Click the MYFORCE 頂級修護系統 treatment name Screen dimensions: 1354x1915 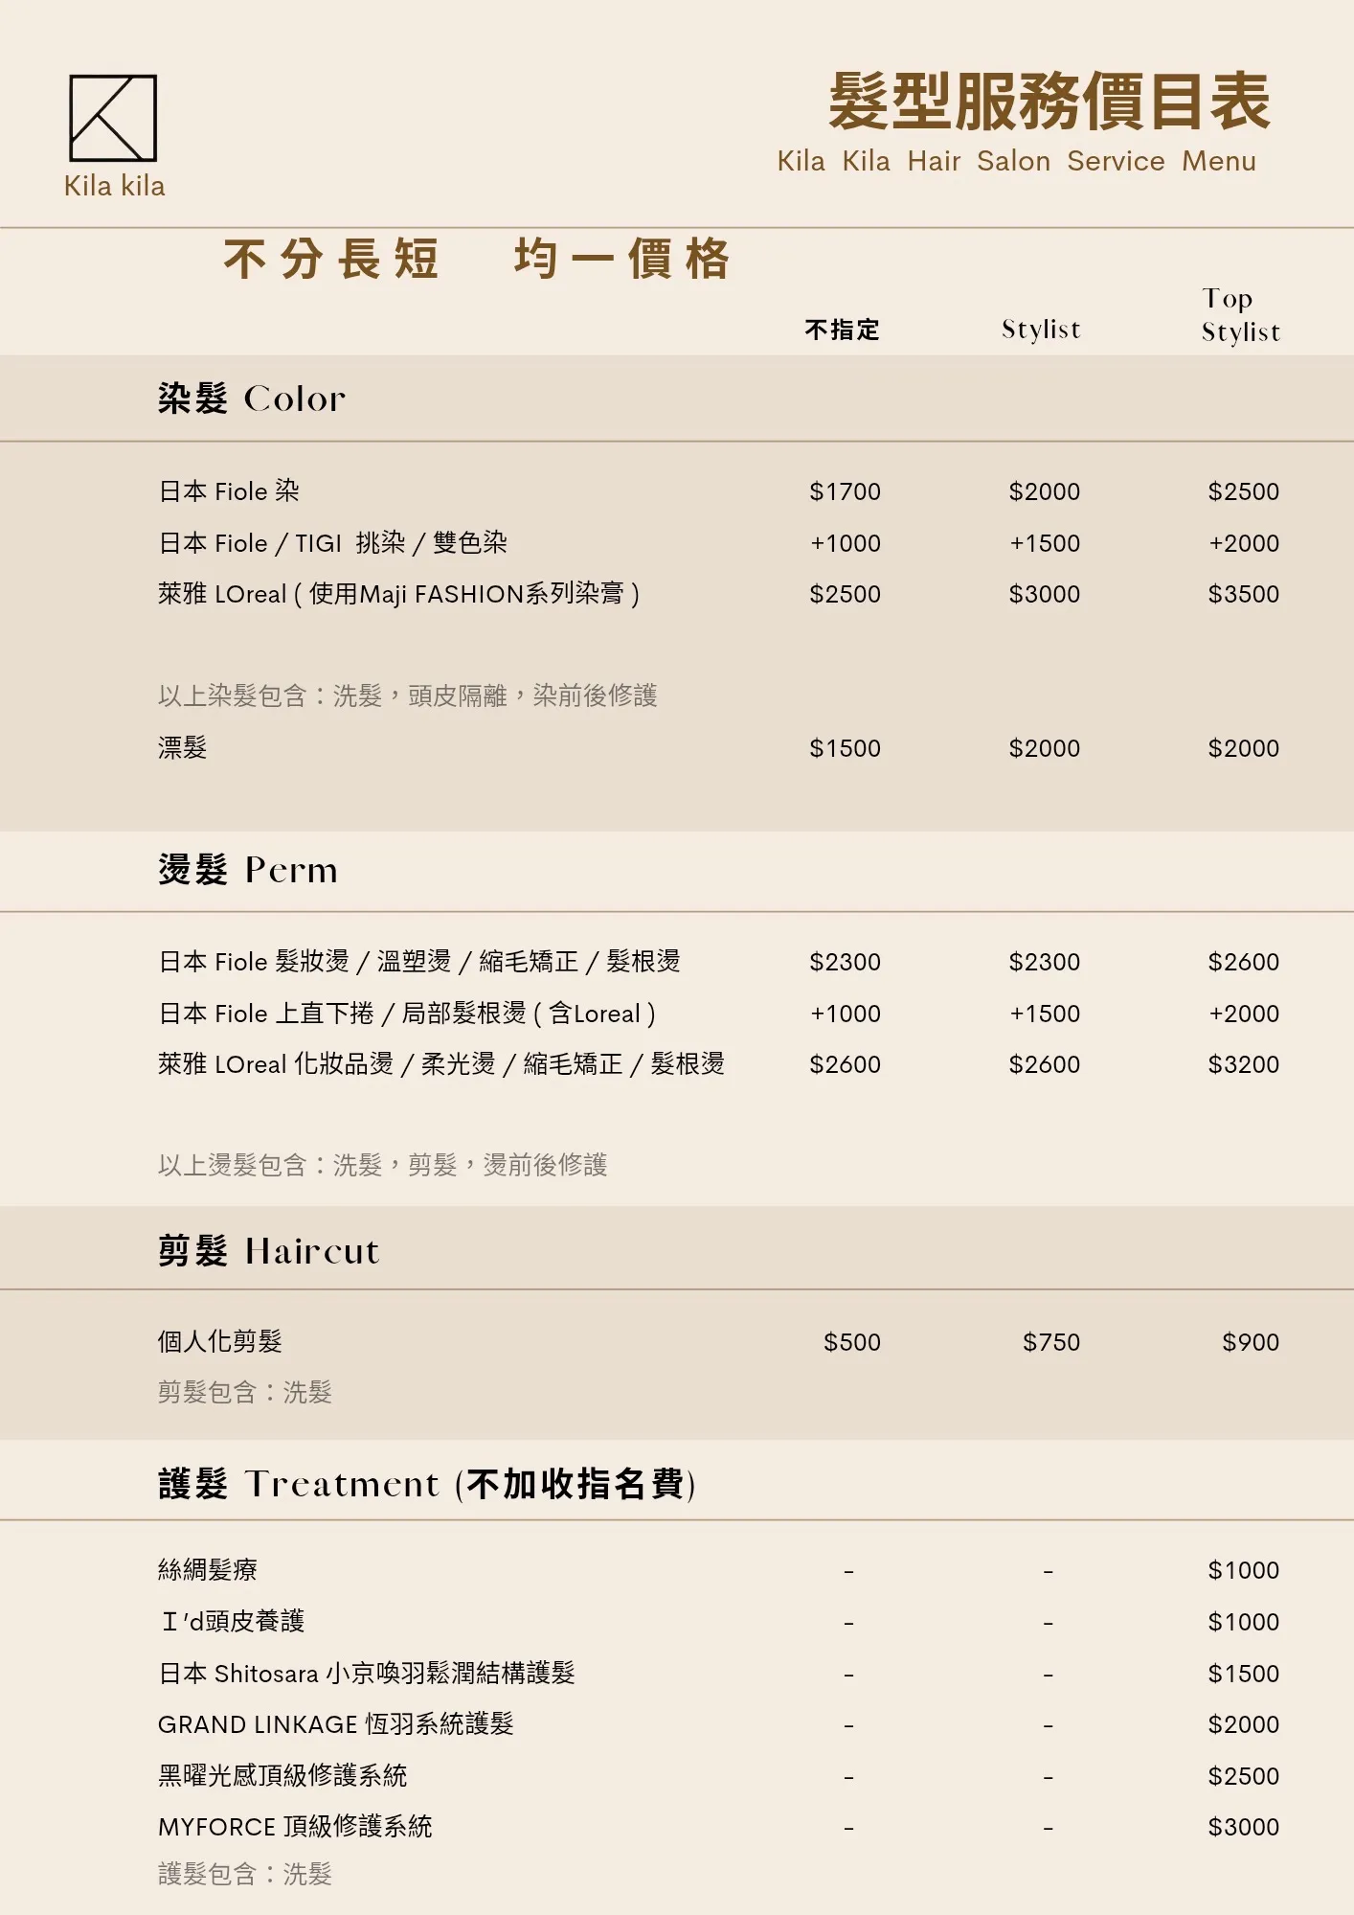295,1827
